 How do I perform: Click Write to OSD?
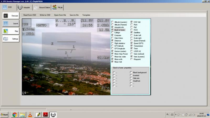(x=45, y=15)
